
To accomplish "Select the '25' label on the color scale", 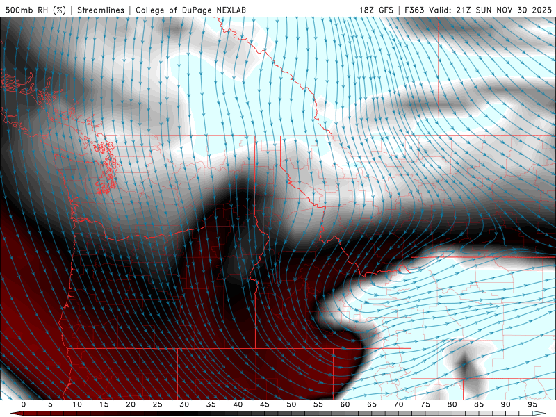I will [x=158, y=404].
